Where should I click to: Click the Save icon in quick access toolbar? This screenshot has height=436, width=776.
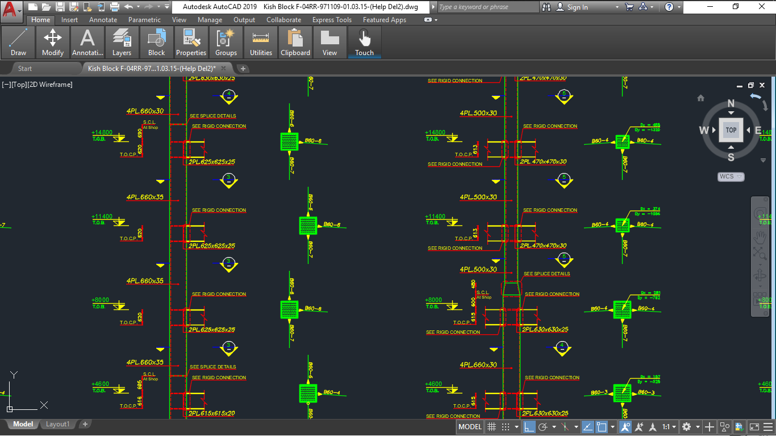60,7
